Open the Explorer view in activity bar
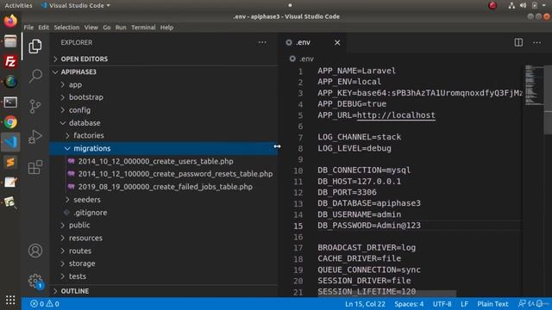Screen dimensions: 552x310 pos(35,46)
